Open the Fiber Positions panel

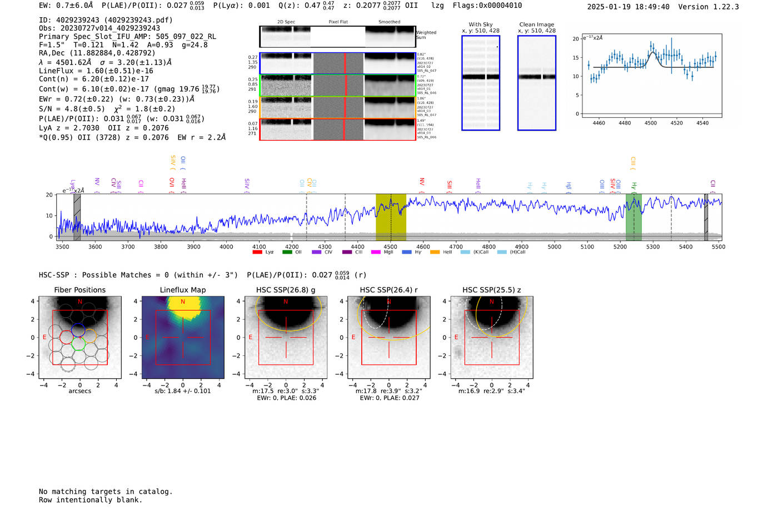pos(80,338)
